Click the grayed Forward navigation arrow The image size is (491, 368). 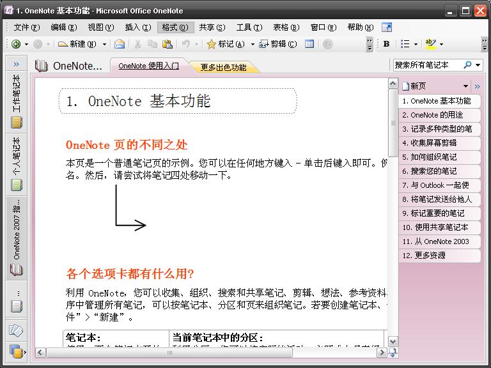point(38,44)
